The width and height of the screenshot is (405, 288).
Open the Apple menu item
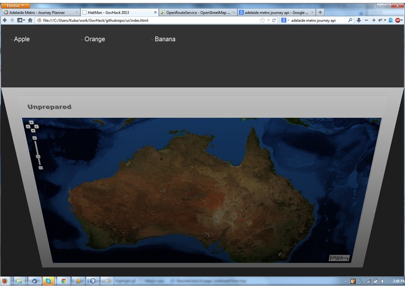22,39
